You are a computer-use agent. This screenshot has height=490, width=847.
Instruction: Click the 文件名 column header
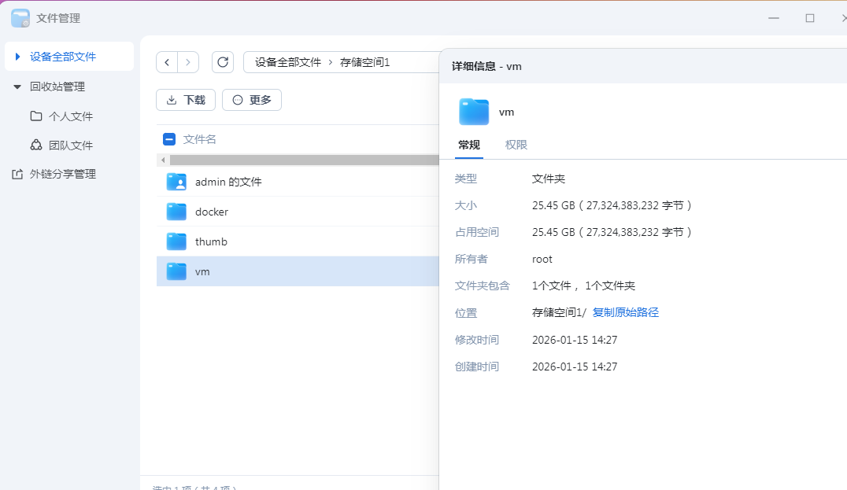coord(199,138)
